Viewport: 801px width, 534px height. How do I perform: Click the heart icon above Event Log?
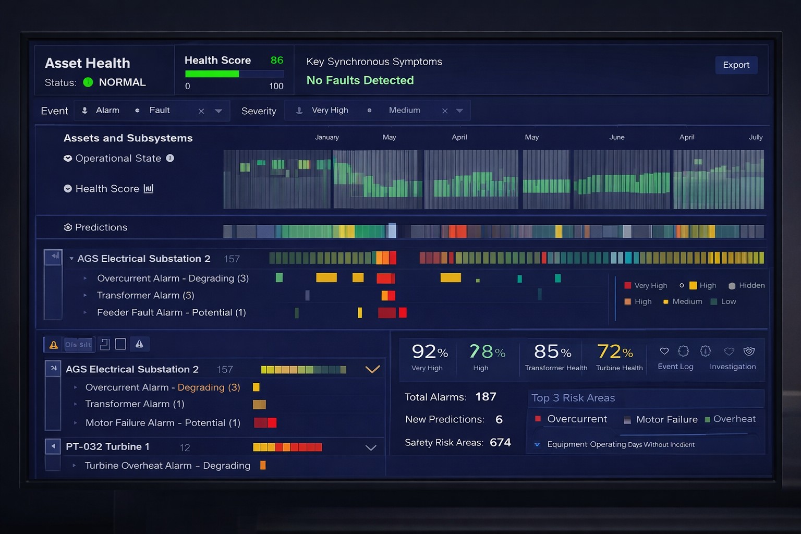click(664, 351)
